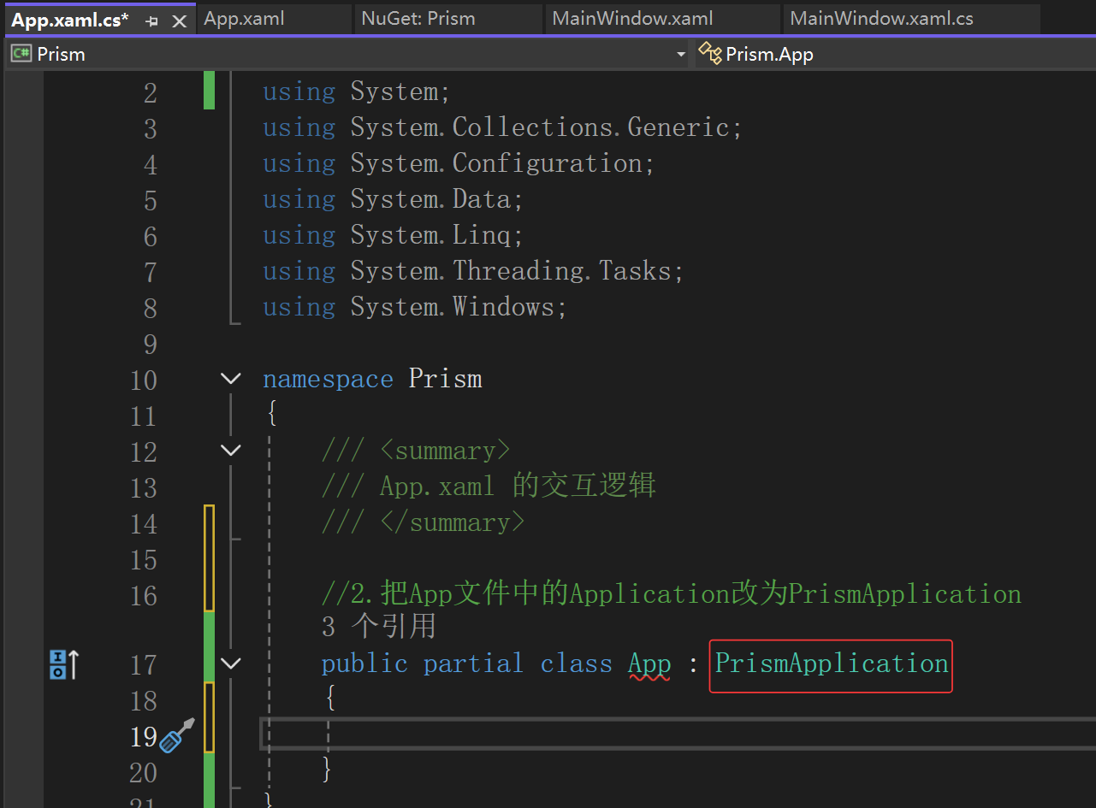The image size is (1096, 808).
Task: Click the 'using System;' line
Action: coord(356,91)
